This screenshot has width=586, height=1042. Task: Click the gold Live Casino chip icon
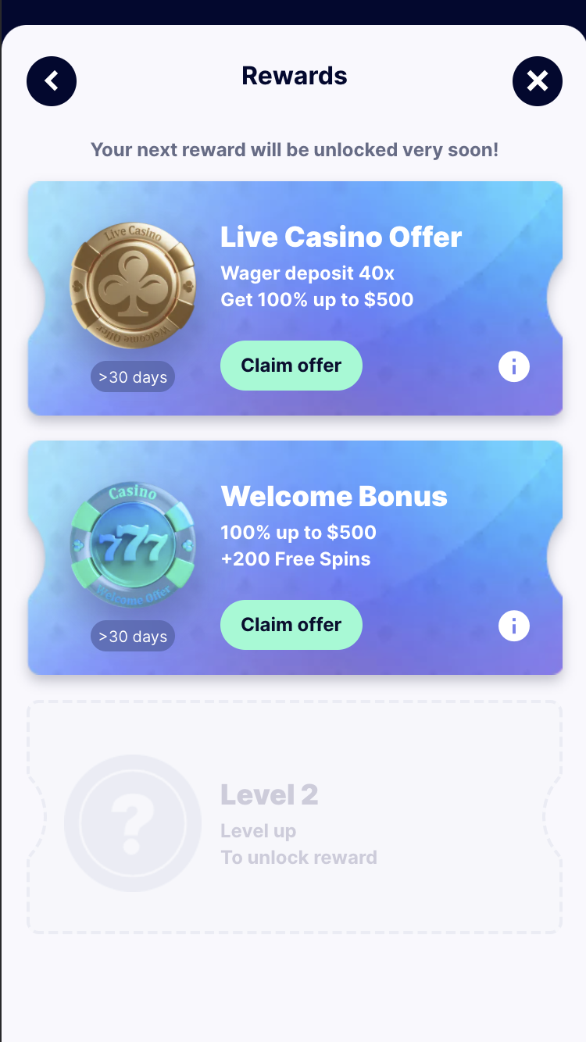[x=133, y=284]
